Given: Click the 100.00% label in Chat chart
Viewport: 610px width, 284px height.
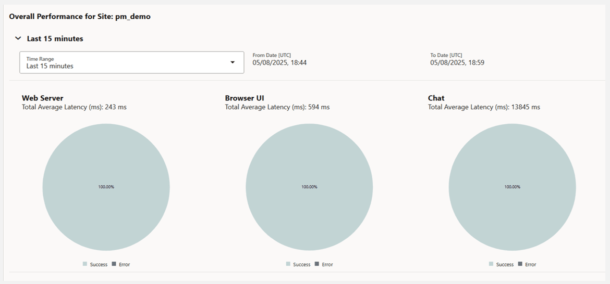Looking at the screenshot, I should pos(513,187).
